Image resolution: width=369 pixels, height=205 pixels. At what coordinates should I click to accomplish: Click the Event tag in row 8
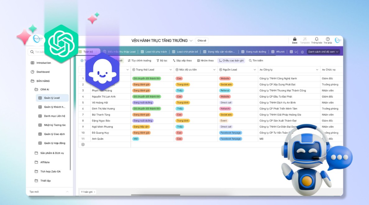click(224, 121)
